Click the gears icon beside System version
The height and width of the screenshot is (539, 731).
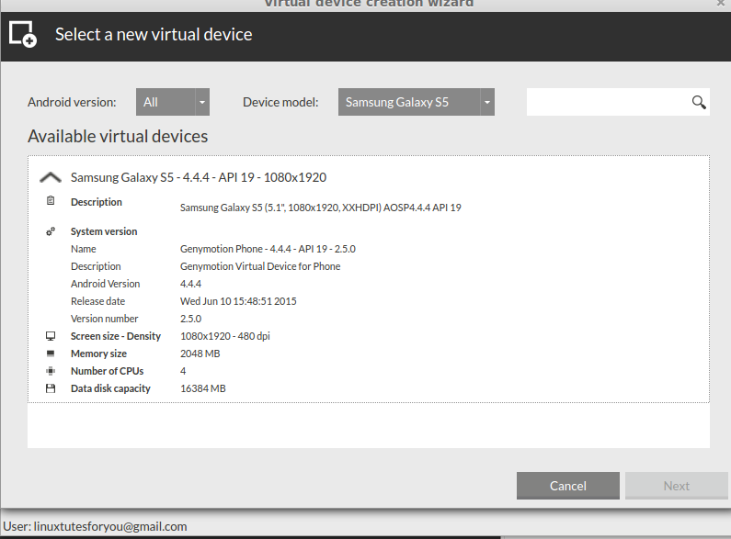(51, 231)
